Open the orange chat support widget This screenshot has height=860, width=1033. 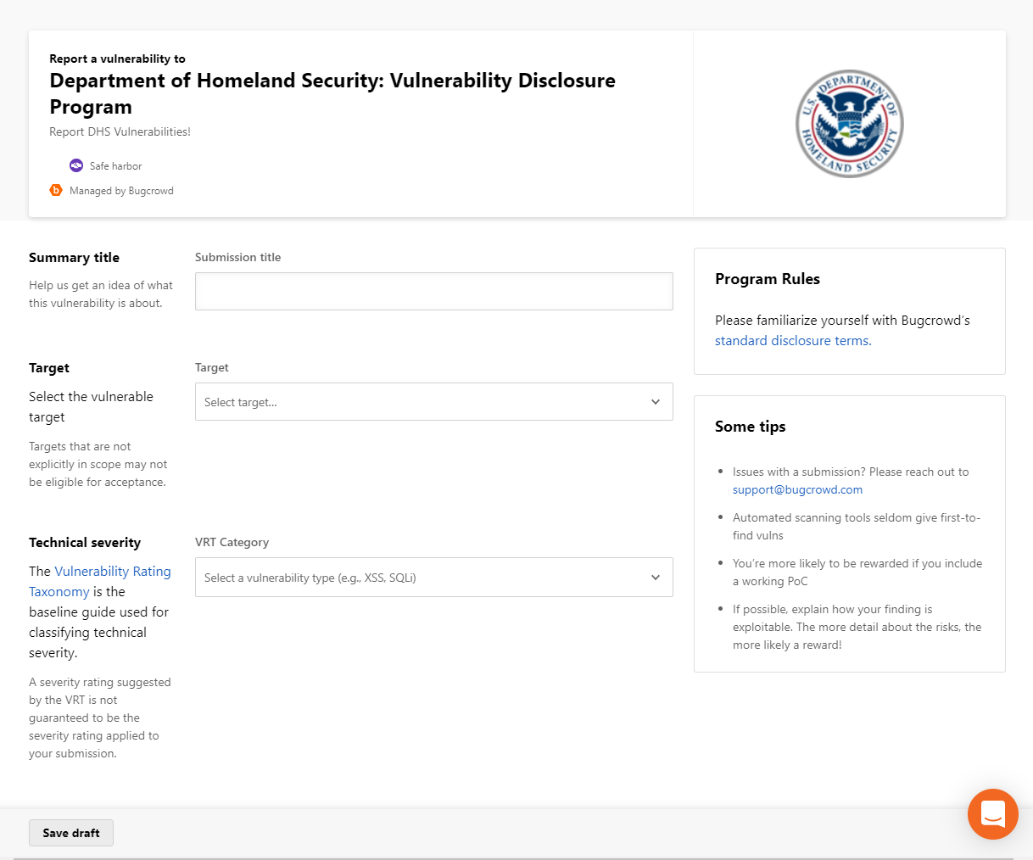point(992,814)
